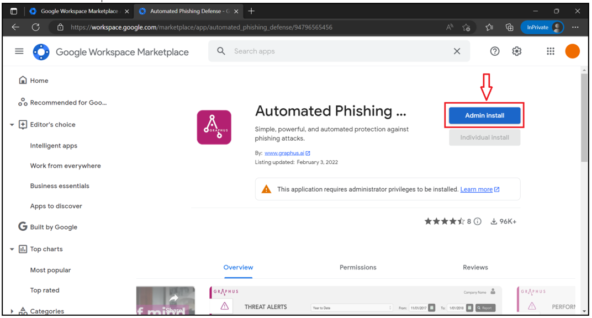Viewport: 592px width, 318px height.
Task: Click the tab actions menu icon
Action: click(14, 11)
